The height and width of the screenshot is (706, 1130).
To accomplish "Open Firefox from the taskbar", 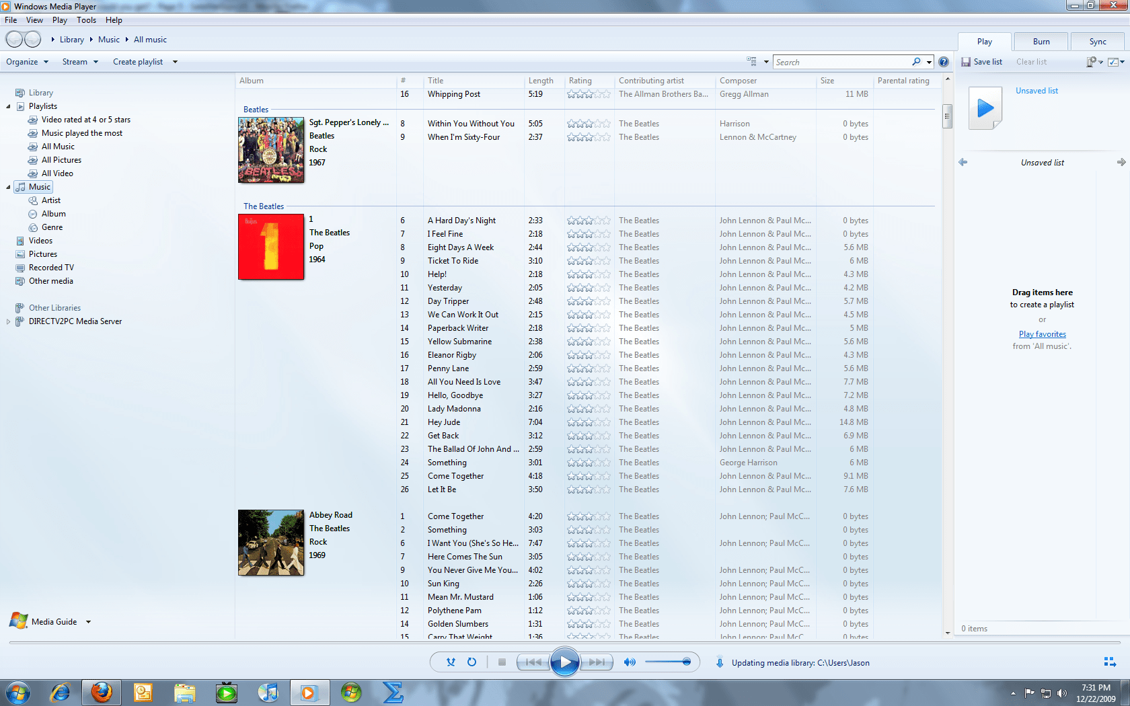I will (102, 692).
